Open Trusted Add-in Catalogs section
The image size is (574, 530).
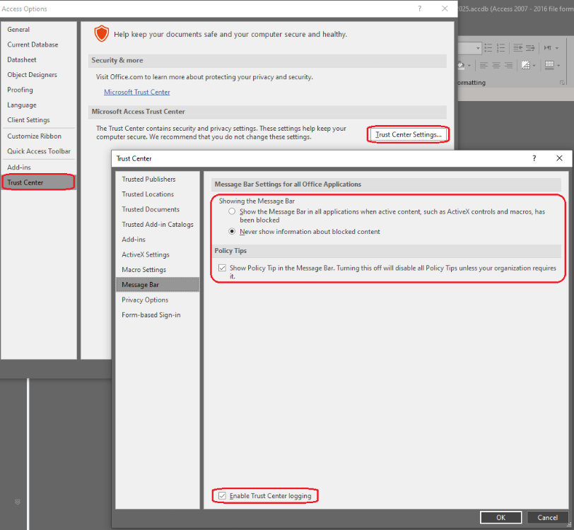[x=158, y=225]
